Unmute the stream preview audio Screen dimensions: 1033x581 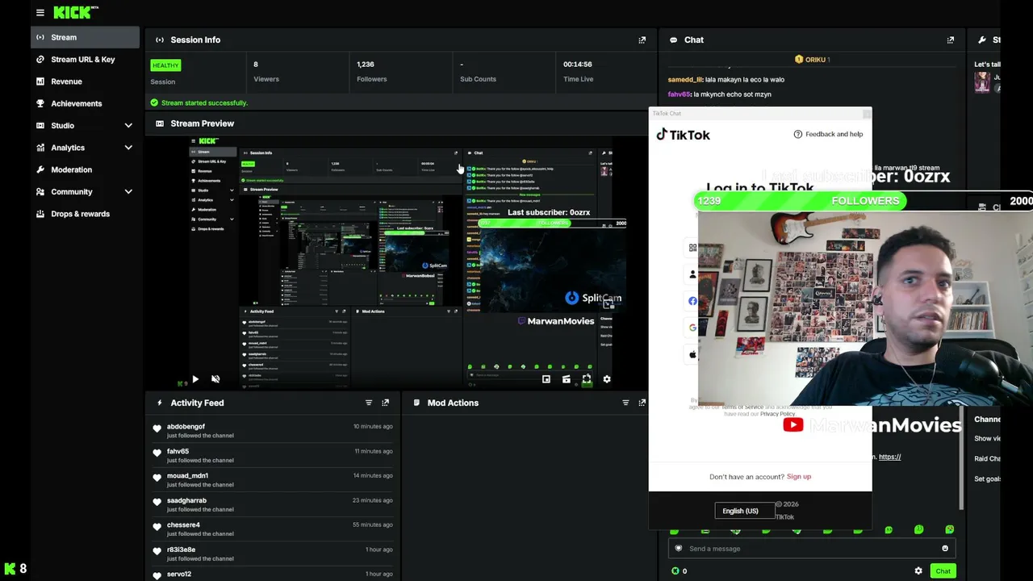215,379
